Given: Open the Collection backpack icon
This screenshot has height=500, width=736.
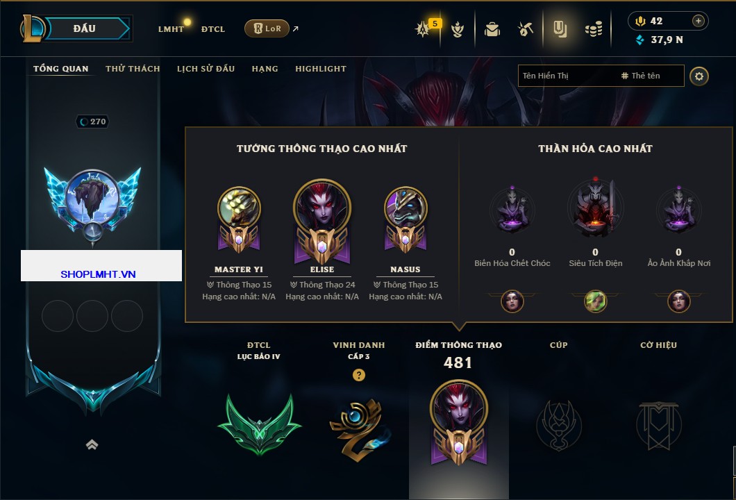Looking at the screenshot, I should click(492, 29).
